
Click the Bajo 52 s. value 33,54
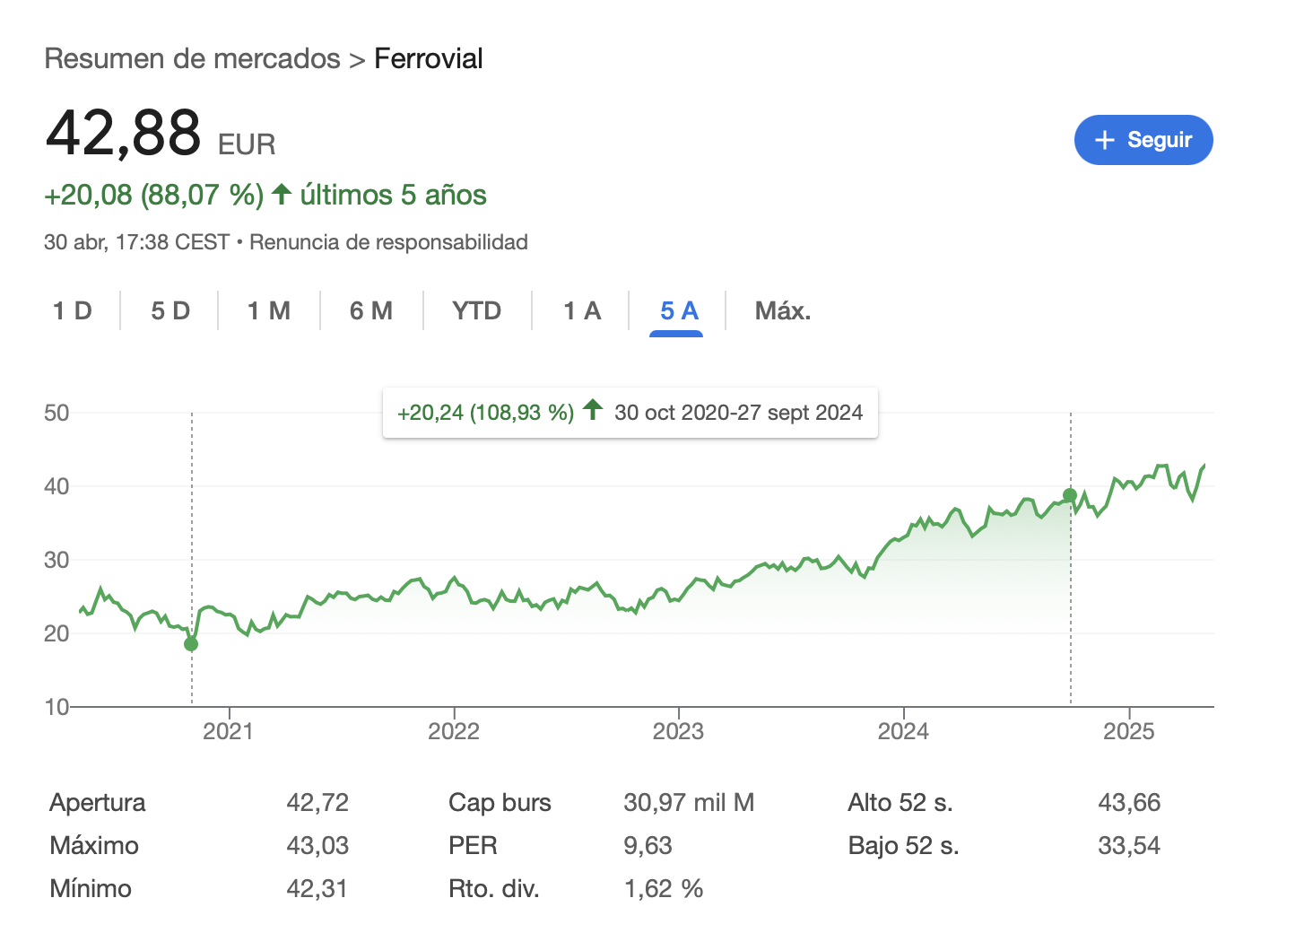point(1129,845)
